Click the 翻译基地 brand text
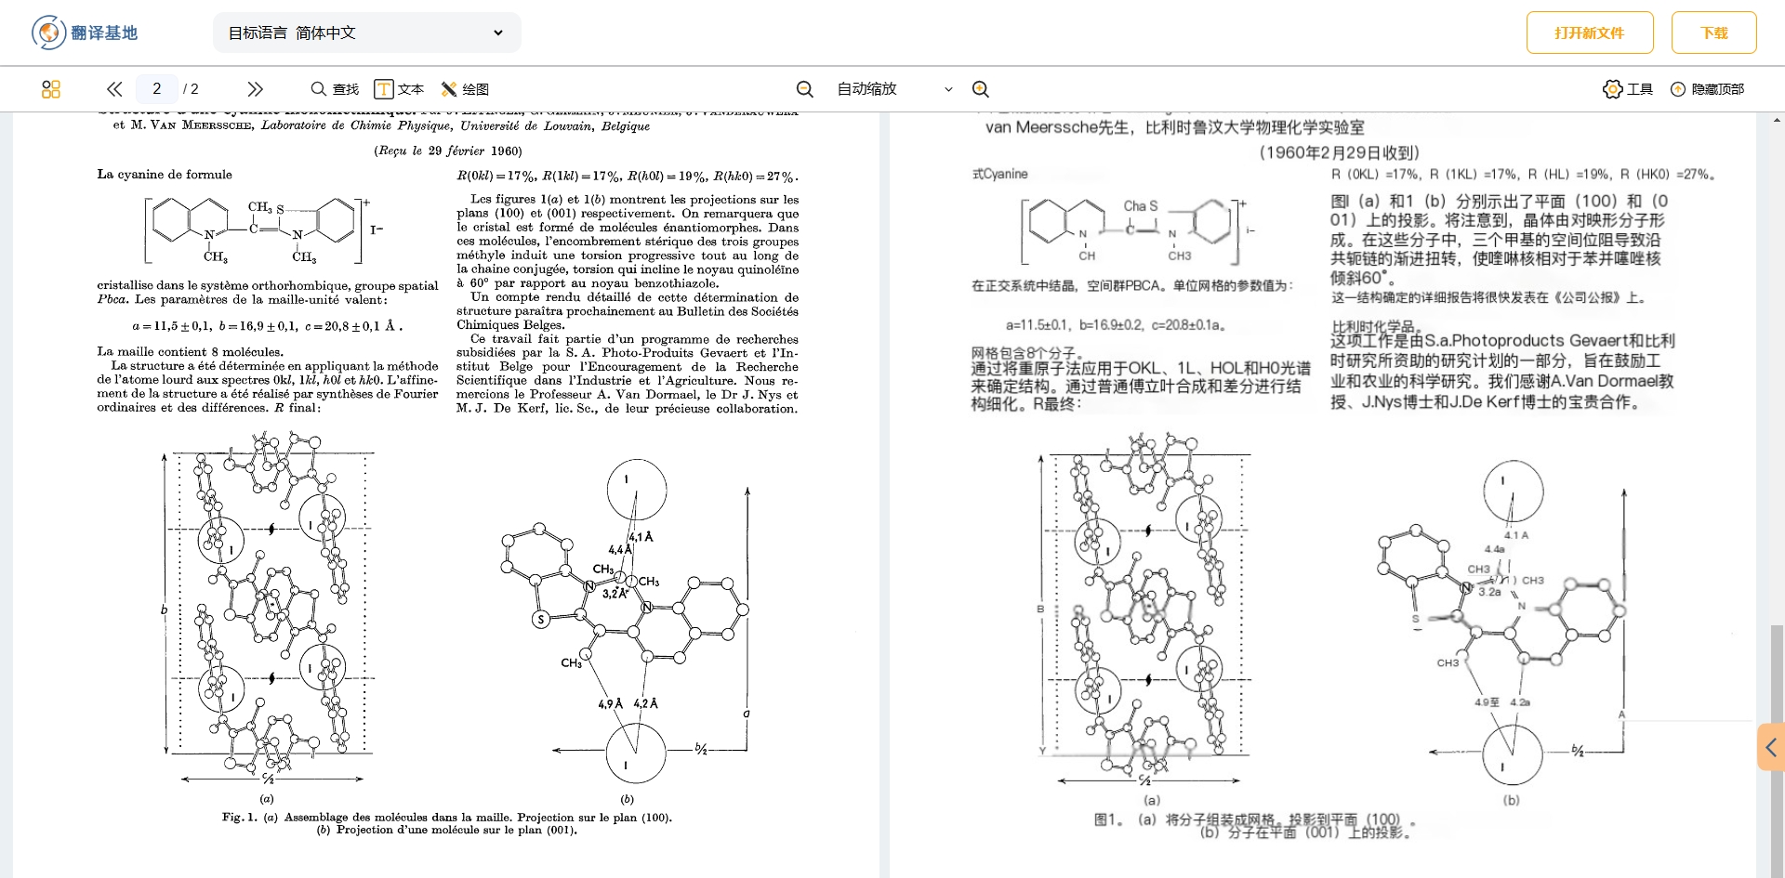This screenshot has width=1785, height=878. pos(104,33)
